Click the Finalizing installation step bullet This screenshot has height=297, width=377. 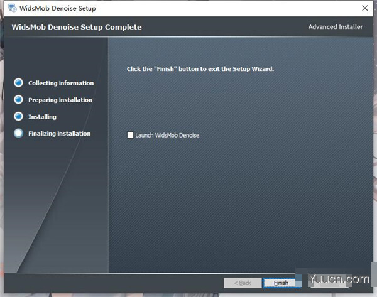[x=18, y=133]
